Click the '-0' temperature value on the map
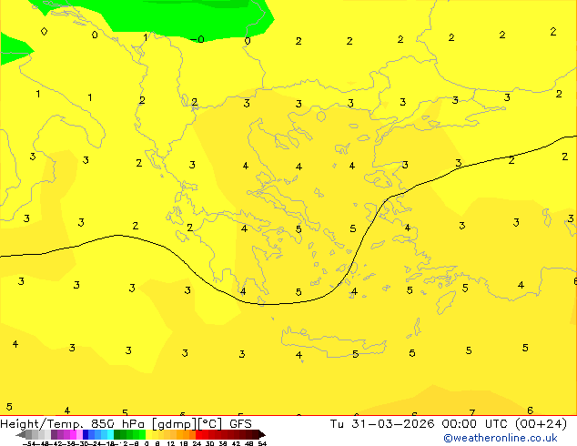This screenshot has height=446, width=577. [x=197, y=39]
